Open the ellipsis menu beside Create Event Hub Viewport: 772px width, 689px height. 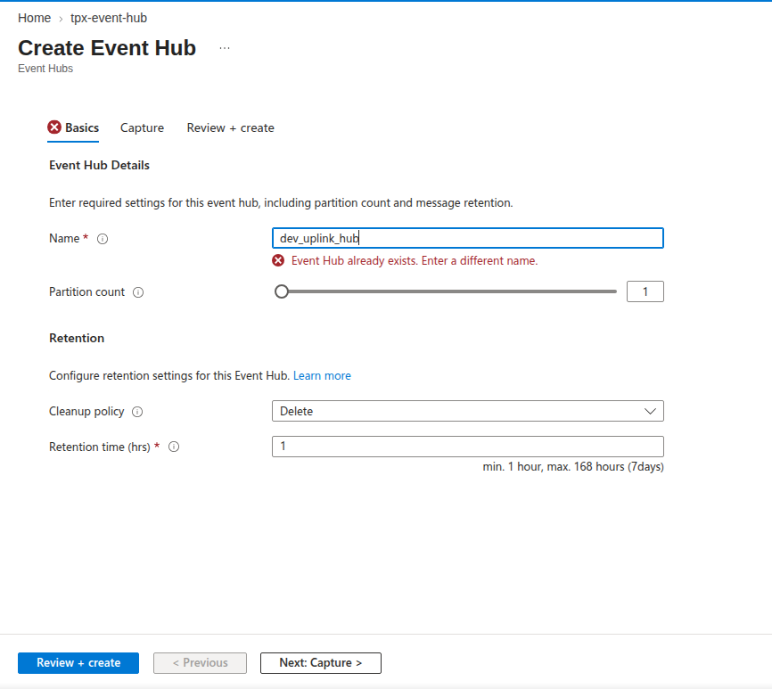pos(225,48)
